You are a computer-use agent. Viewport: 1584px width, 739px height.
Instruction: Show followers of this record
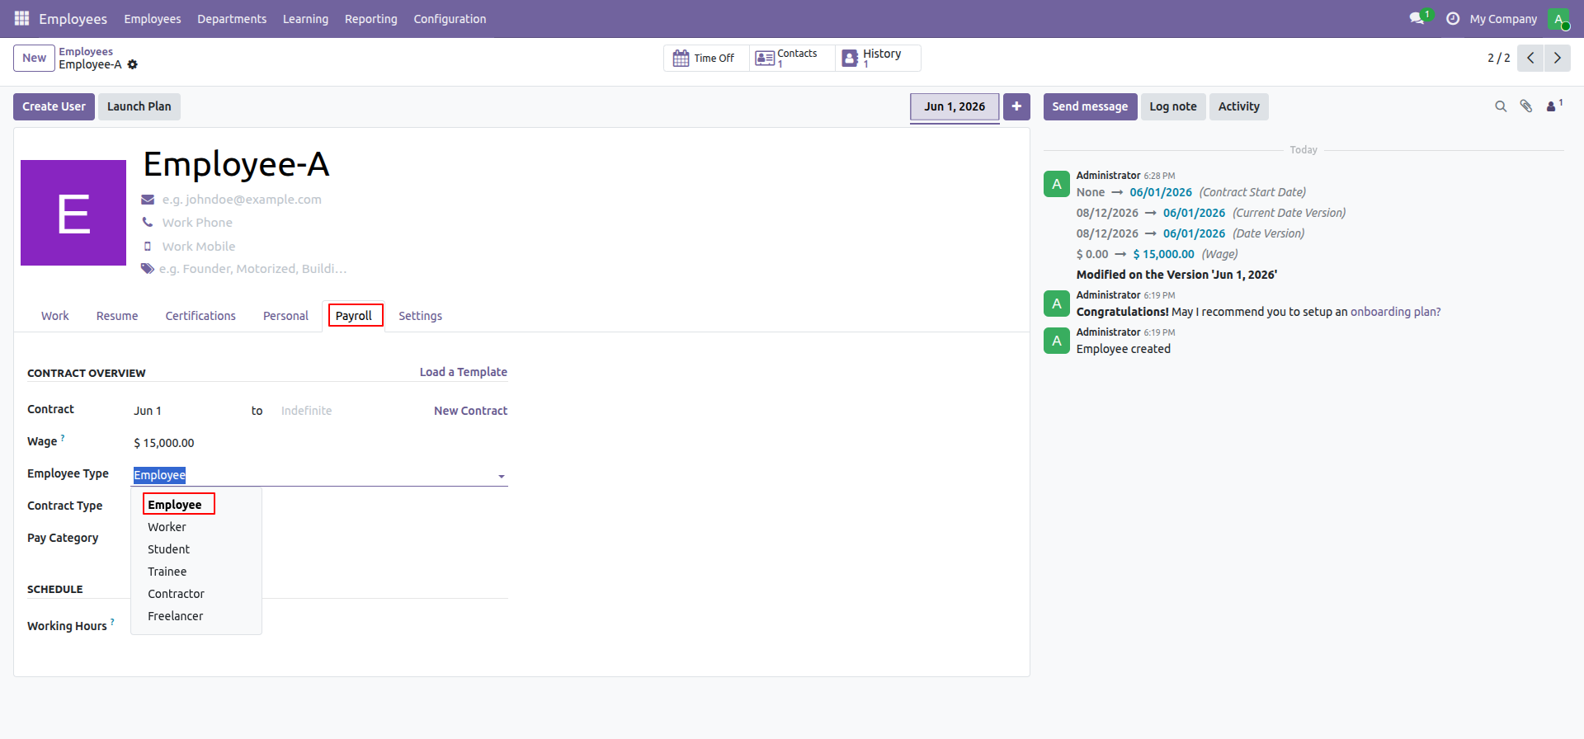pos(1553,106)
